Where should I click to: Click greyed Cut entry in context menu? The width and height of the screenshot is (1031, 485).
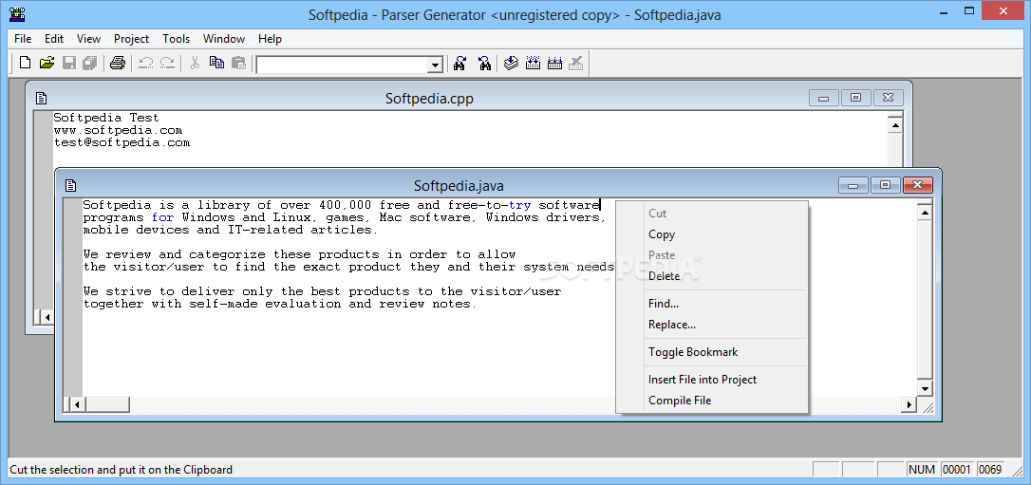[711, 213]
